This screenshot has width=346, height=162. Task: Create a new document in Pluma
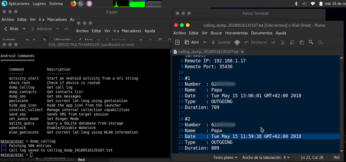(x=177, y=42)
